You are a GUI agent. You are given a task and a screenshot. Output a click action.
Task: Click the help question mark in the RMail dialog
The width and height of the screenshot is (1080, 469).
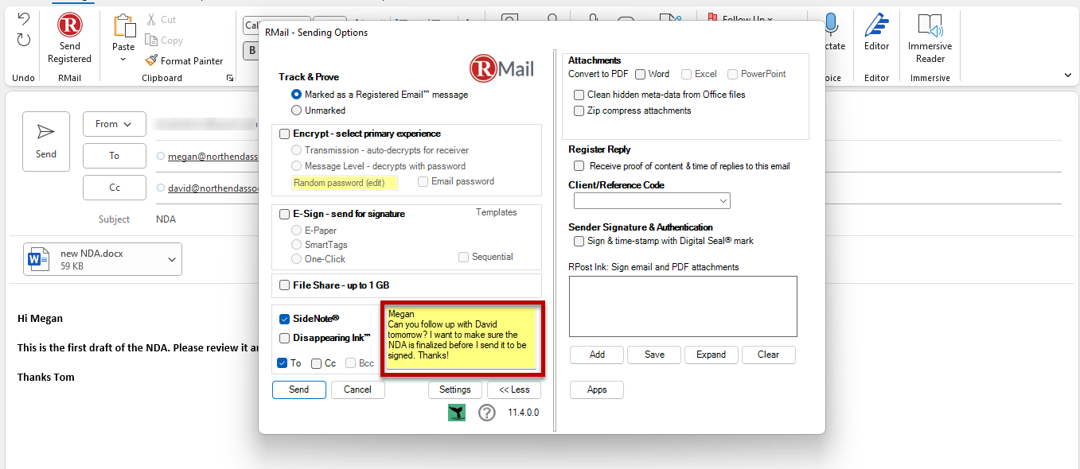[487, 413]
